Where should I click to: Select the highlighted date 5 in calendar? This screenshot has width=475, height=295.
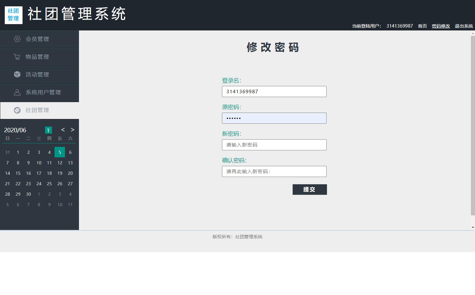[60, 152]
